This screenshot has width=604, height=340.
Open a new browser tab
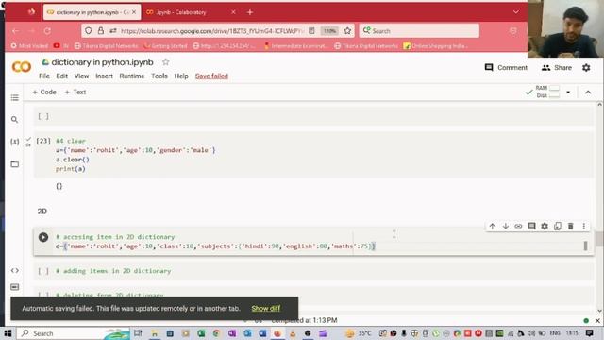tap(250, 12)
